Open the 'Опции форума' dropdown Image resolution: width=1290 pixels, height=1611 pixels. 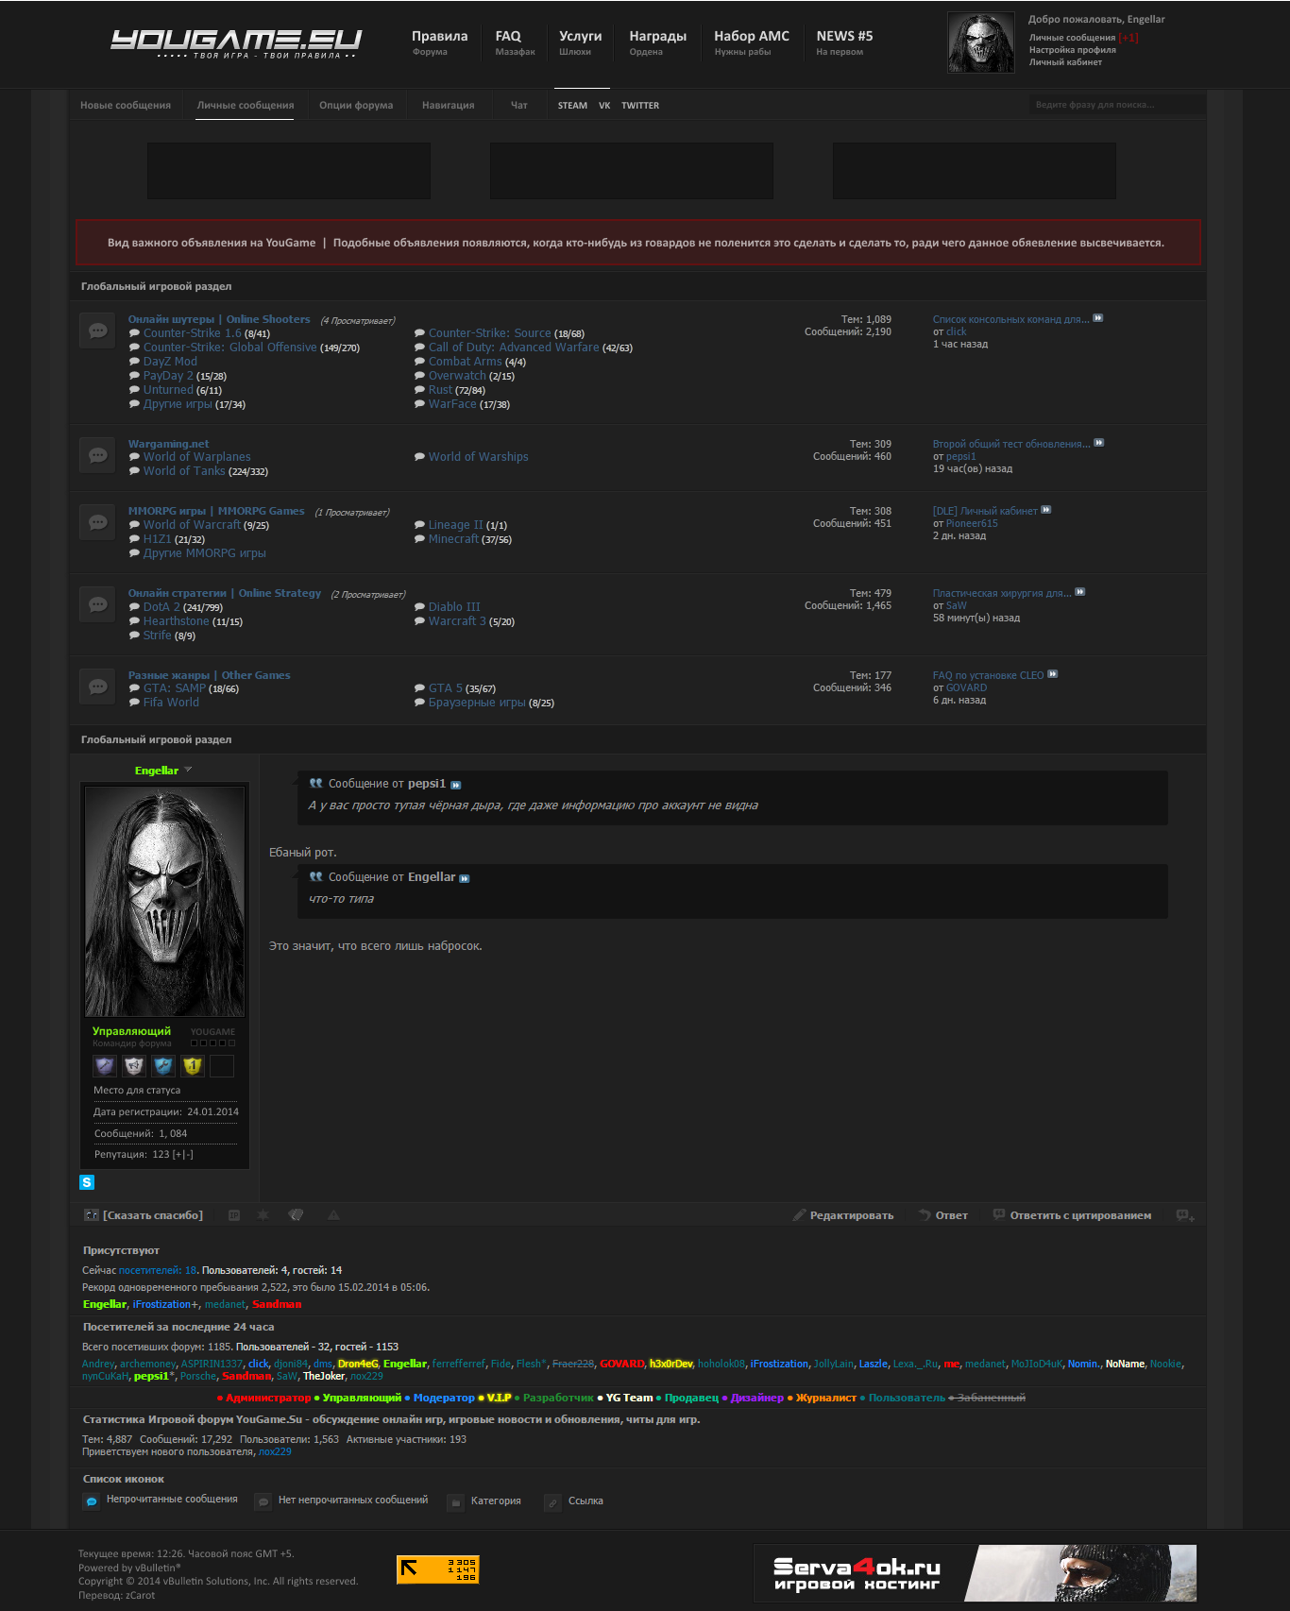point(356,105)
